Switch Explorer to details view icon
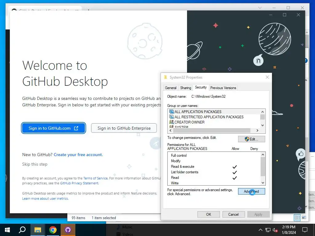 tap(297, 218)
